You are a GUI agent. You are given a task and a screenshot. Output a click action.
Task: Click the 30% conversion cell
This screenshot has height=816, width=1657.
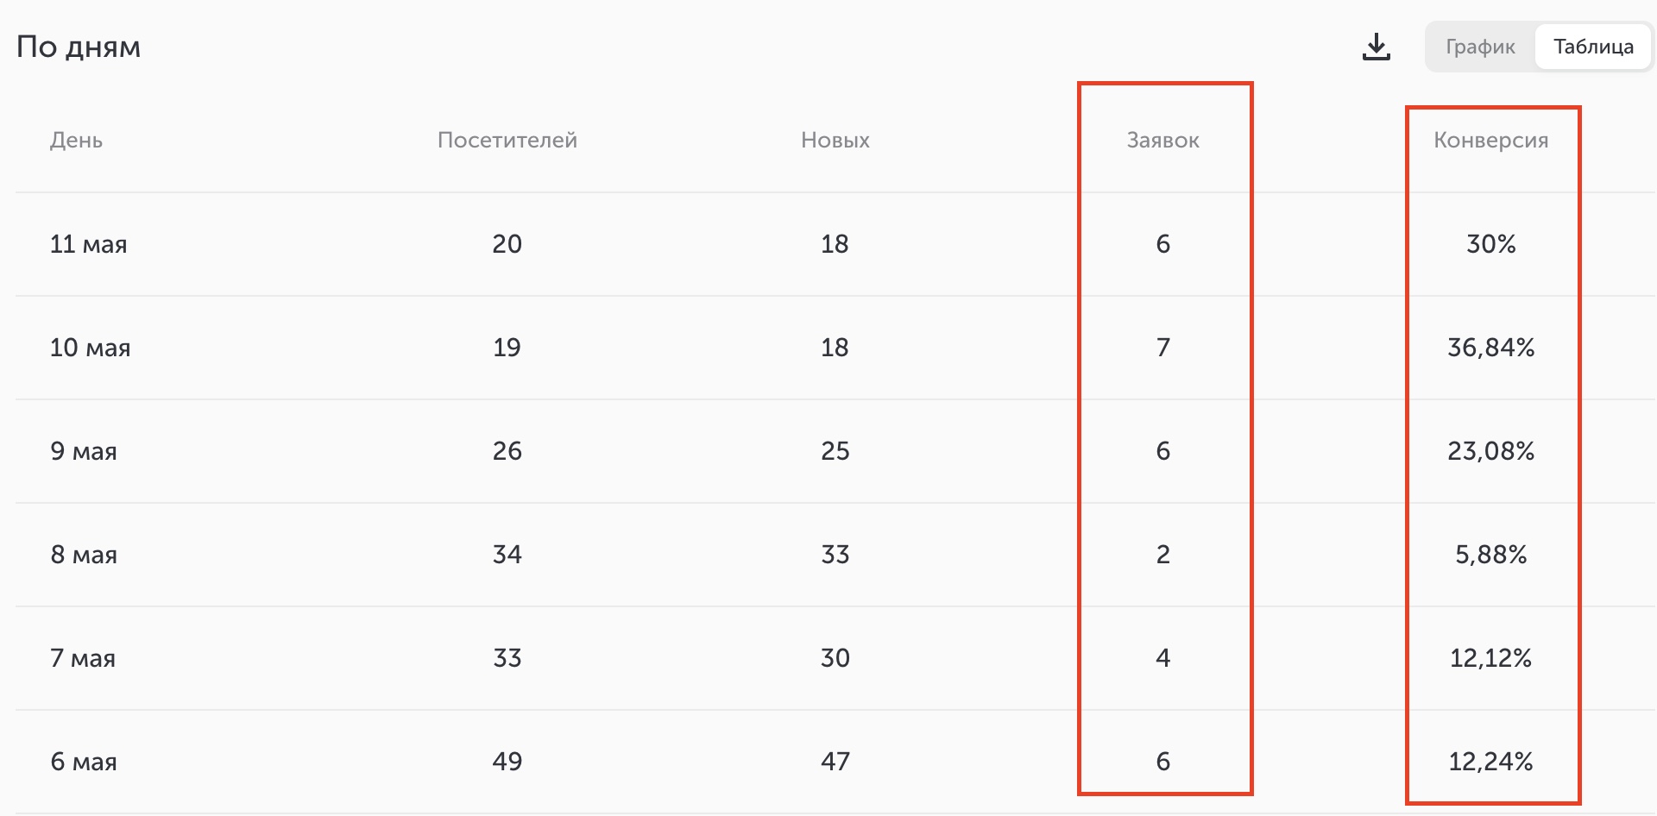pyautogui.click(x=1491, y=244)
